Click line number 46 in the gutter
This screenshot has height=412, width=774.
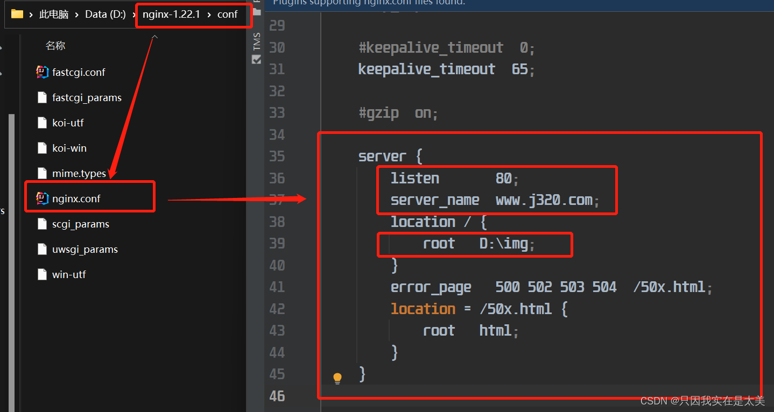tap(277, 396)
